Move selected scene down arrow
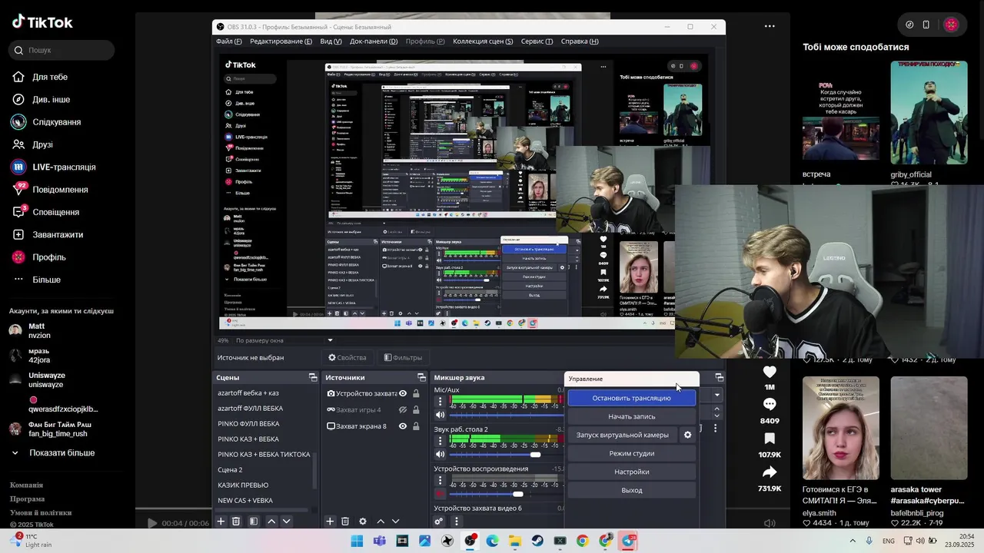The image size is (984, 553). (286, 522)
